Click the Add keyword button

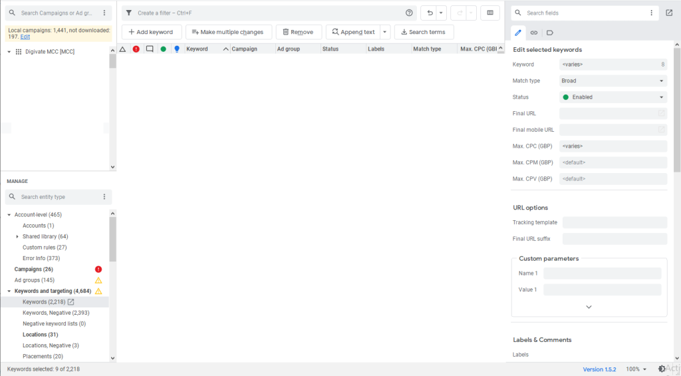(152, 32)
